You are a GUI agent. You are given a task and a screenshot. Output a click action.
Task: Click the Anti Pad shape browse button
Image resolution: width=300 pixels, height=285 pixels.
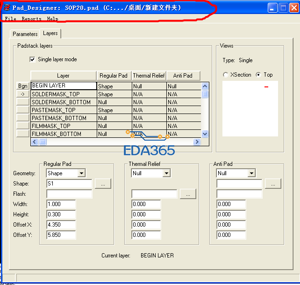tap(273, 184)
